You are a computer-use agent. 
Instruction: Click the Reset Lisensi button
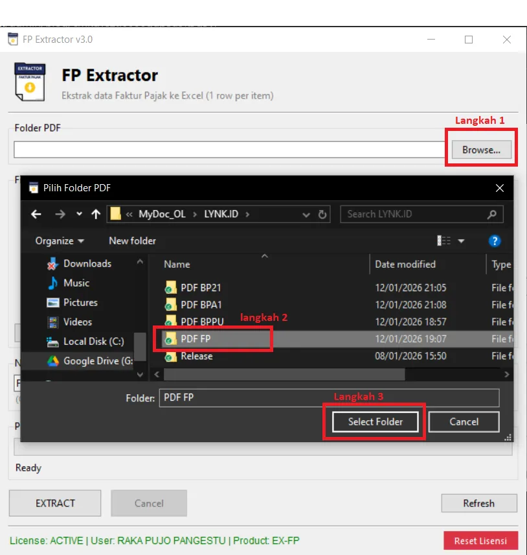[480, 541]
